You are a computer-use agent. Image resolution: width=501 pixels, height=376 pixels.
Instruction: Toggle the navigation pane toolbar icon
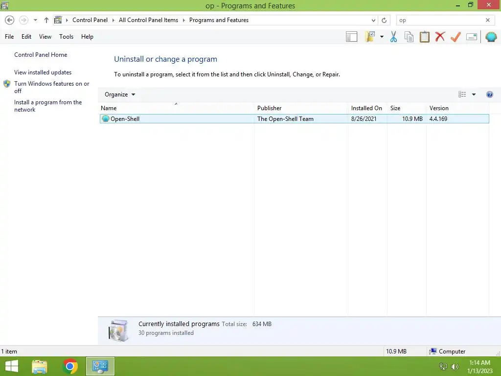pyautogui.click(x=351, y=37)
